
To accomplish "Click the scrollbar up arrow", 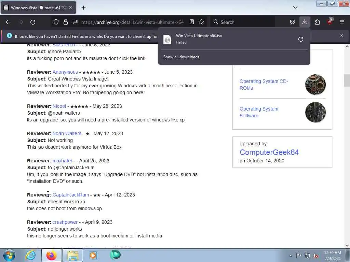I will (x=347, y=46).
